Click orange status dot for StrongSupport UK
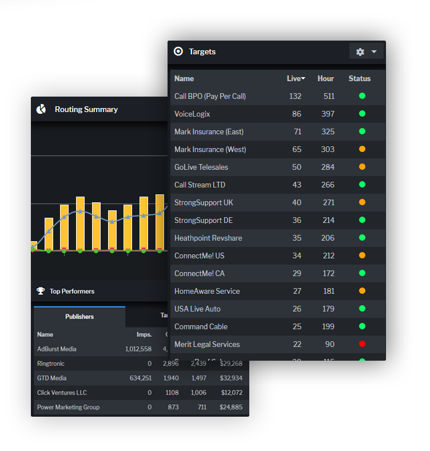This screenshot has width=430, height=451. [x=362, y=202]
